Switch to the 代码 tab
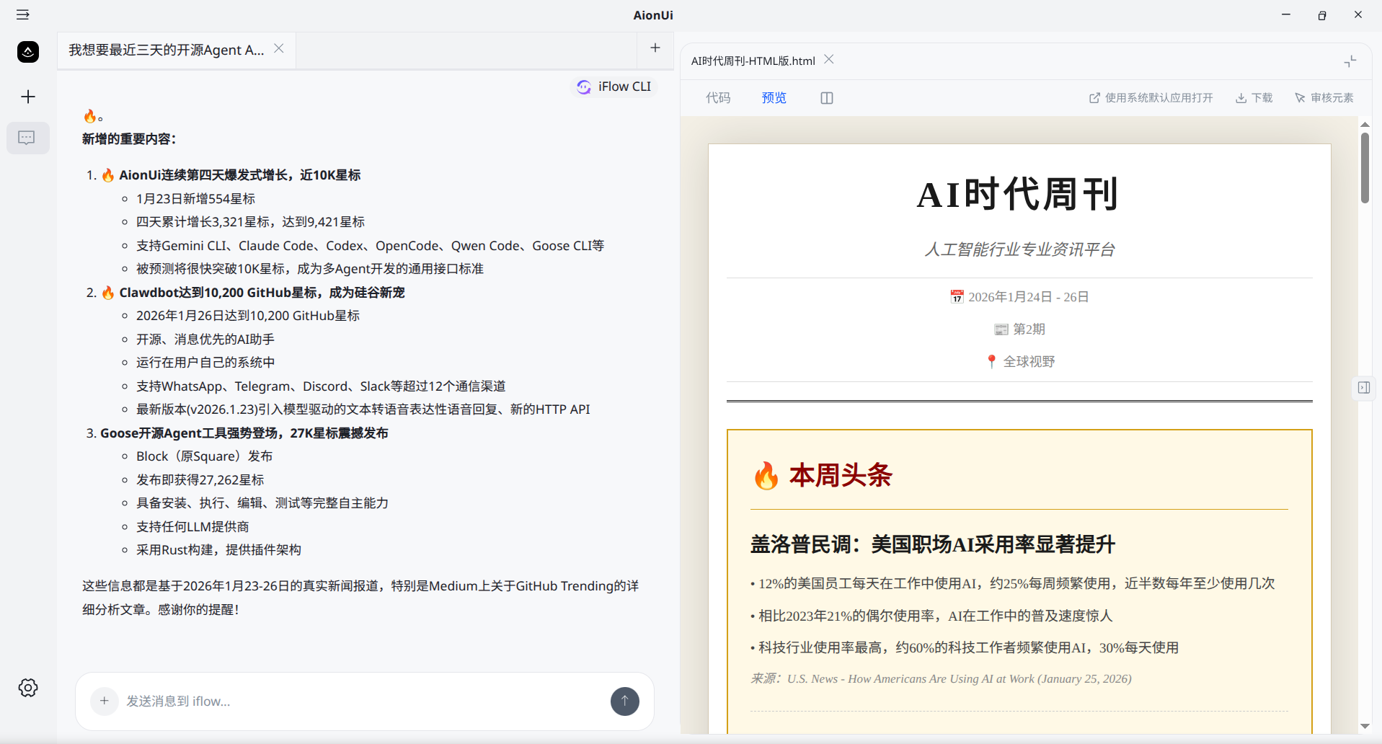 point(718,97)
